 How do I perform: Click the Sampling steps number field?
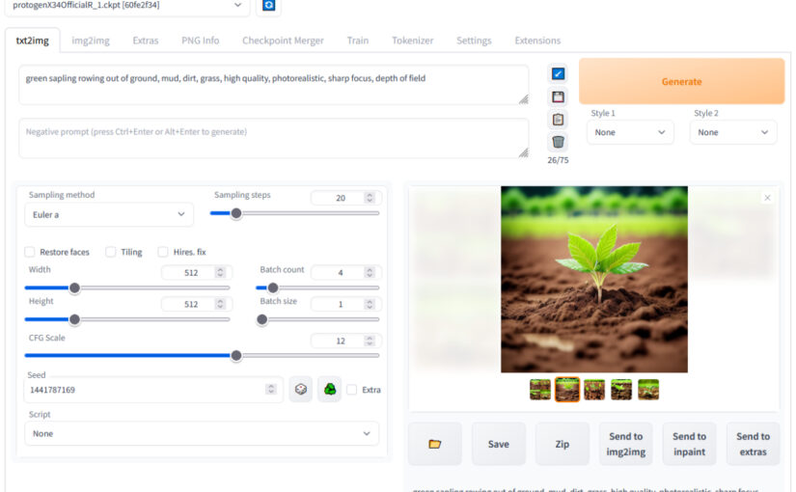[x=345, y=198]
